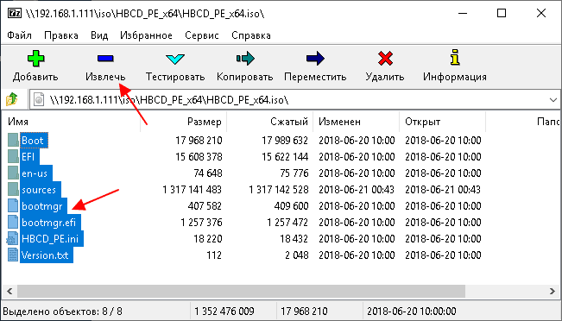Select the bootmgr.efi file
The image size is (562, 321).
click(48, 223)
